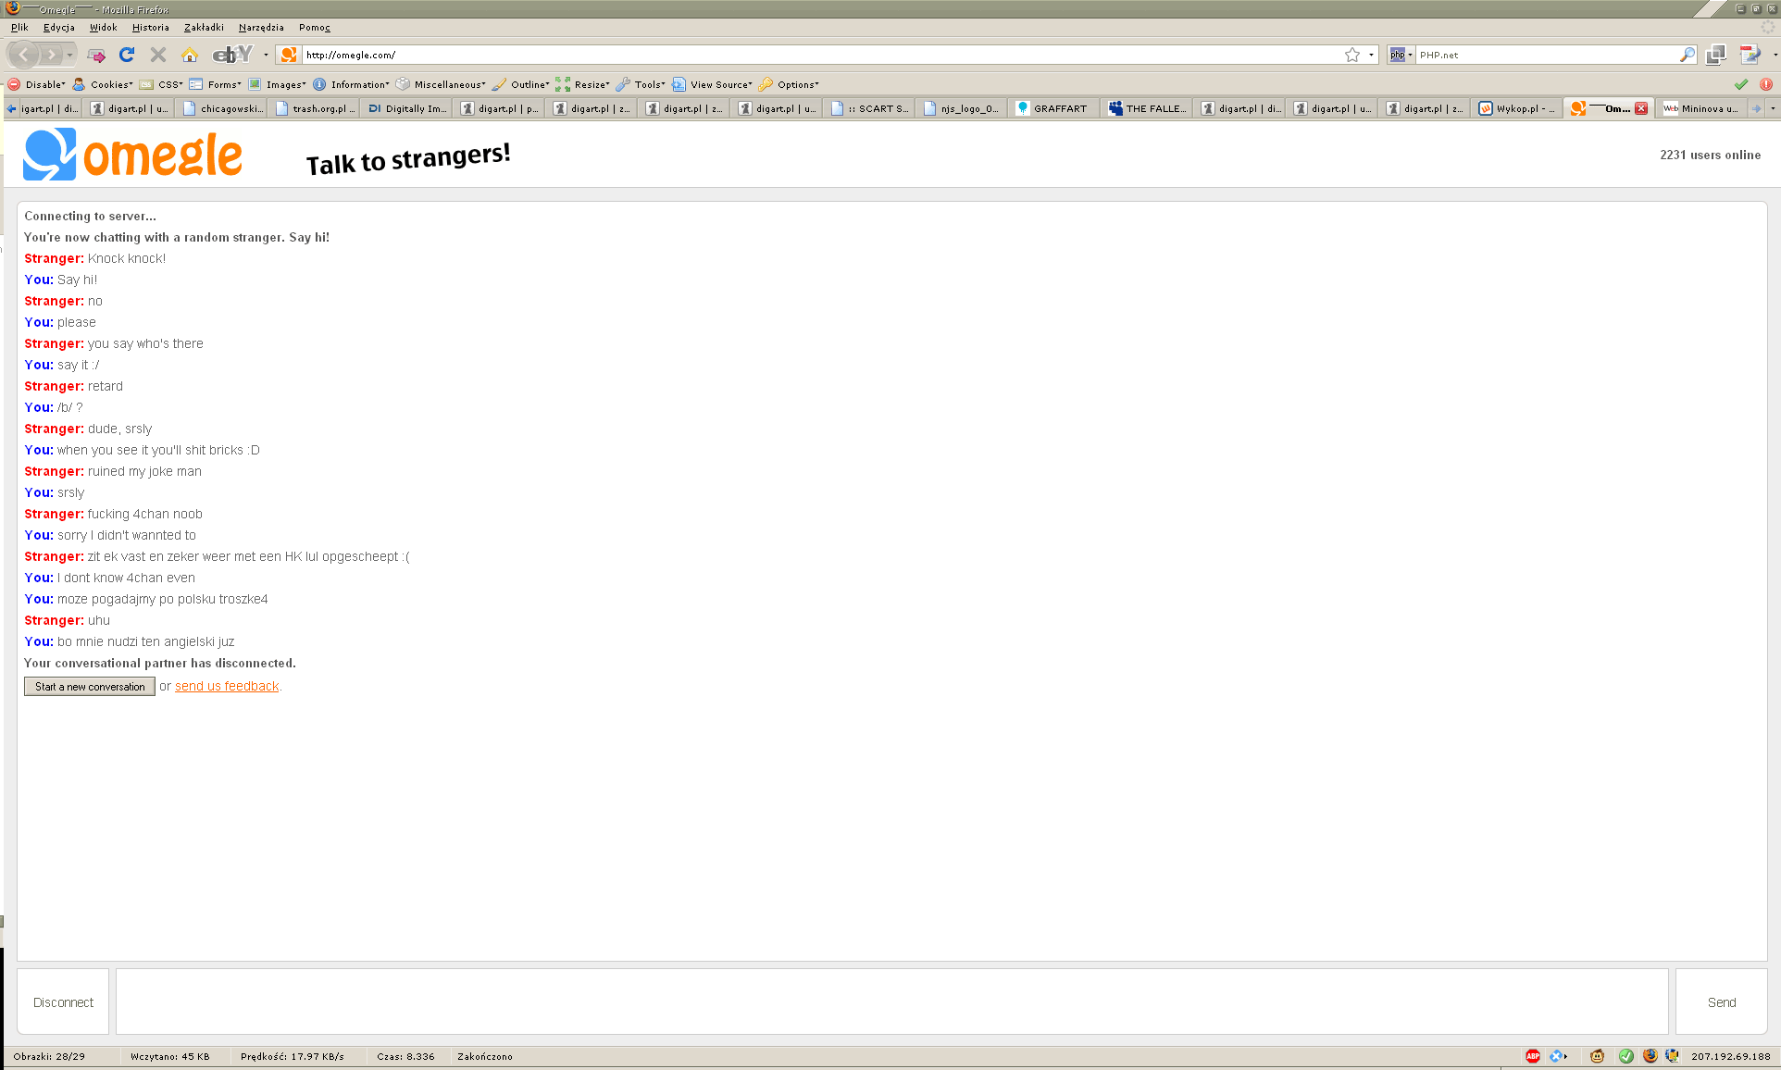The width and height of the screenshot is (1781, 1070).
Task: Click the Omegle site icon in address bar
Action: tap(289, 55)
